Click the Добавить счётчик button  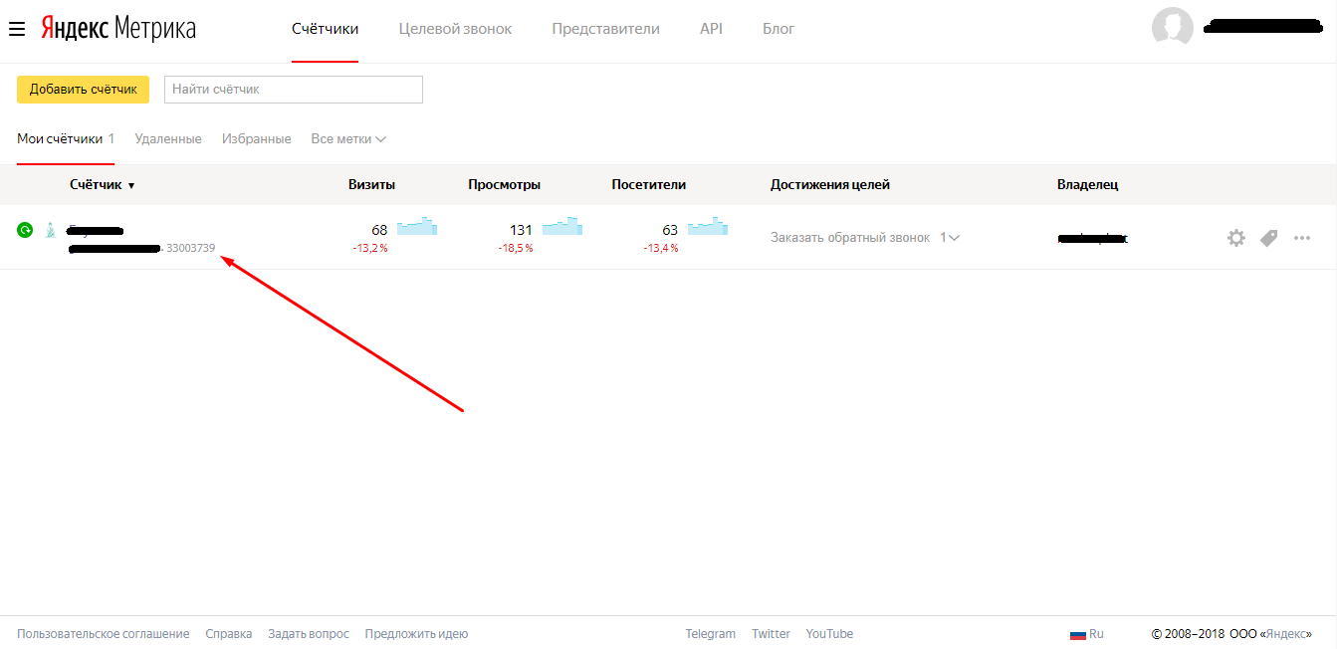point(83,90)
